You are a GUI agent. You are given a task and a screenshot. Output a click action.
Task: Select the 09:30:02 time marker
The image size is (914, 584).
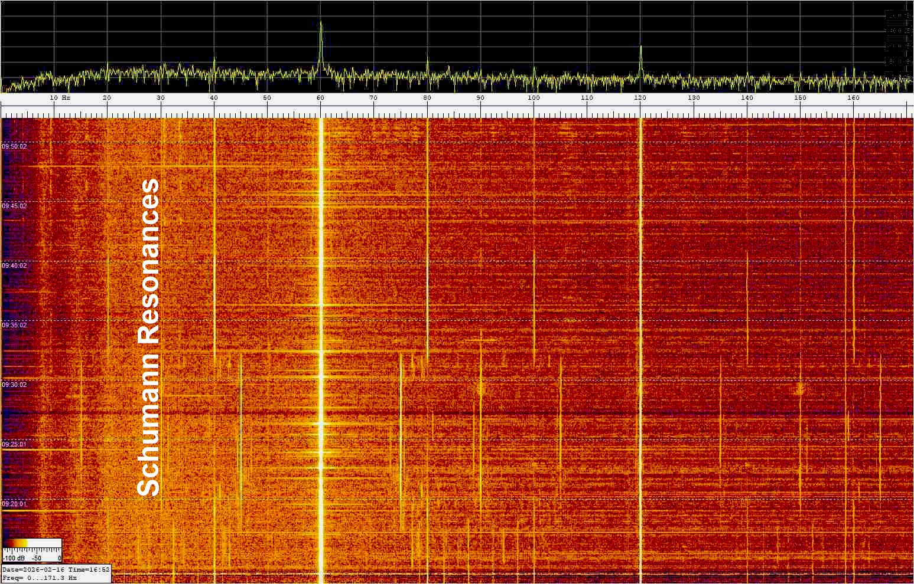14,385
